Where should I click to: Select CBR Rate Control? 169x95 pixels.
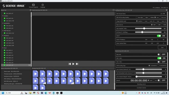157,25
